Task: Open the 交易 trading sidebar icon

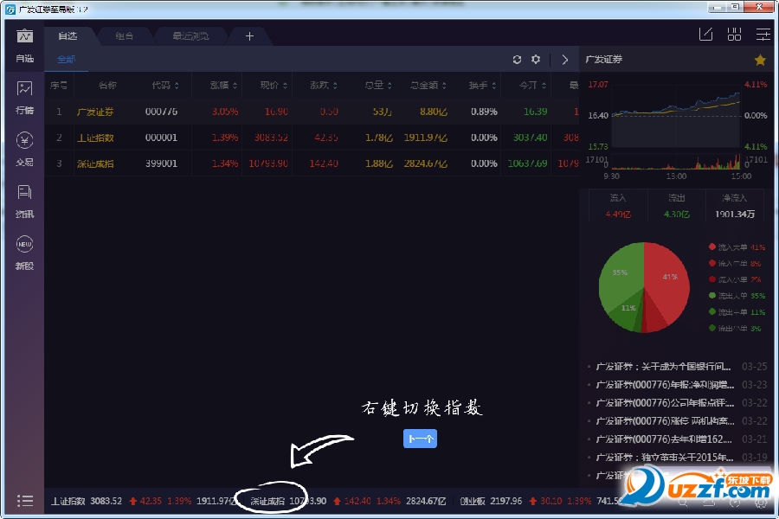Action: click(24, 150)
